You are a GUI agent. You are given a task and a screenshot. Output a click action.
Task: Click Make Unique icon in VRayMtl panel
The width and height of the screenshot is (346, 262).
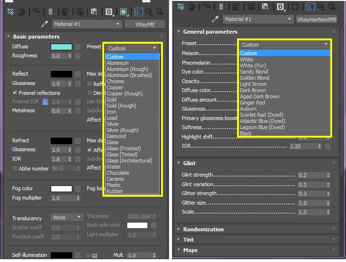click(x=80, y=12)
